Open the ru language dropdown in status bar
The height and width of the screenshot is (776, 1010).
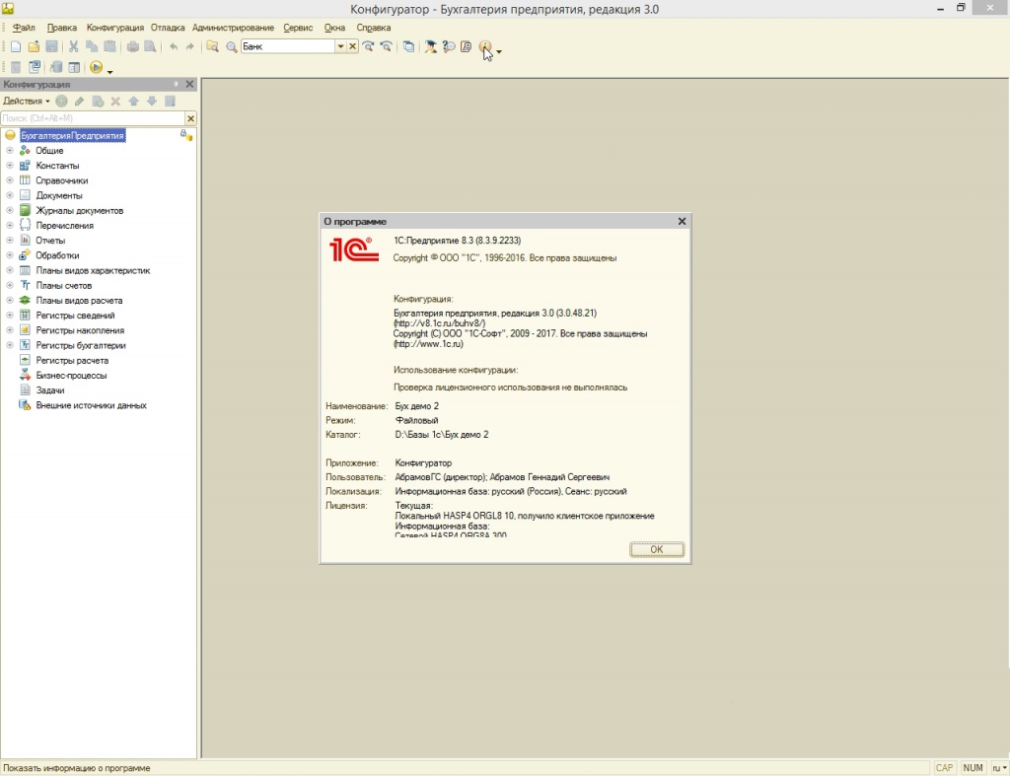999,768
